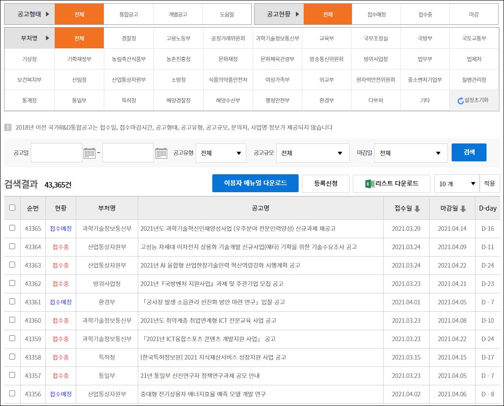Check the box for row 43360
504x406 pixels.
(x=12, y=320)
